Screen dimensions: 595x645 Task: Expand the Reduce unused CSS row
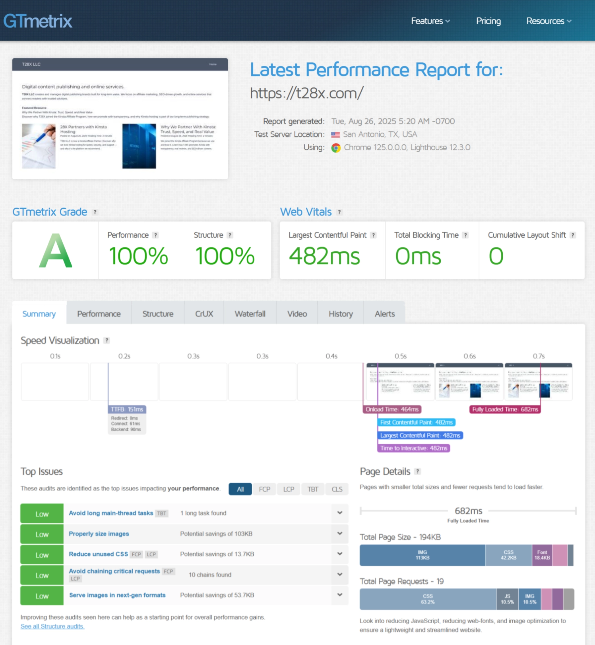(x=340, y=554)
